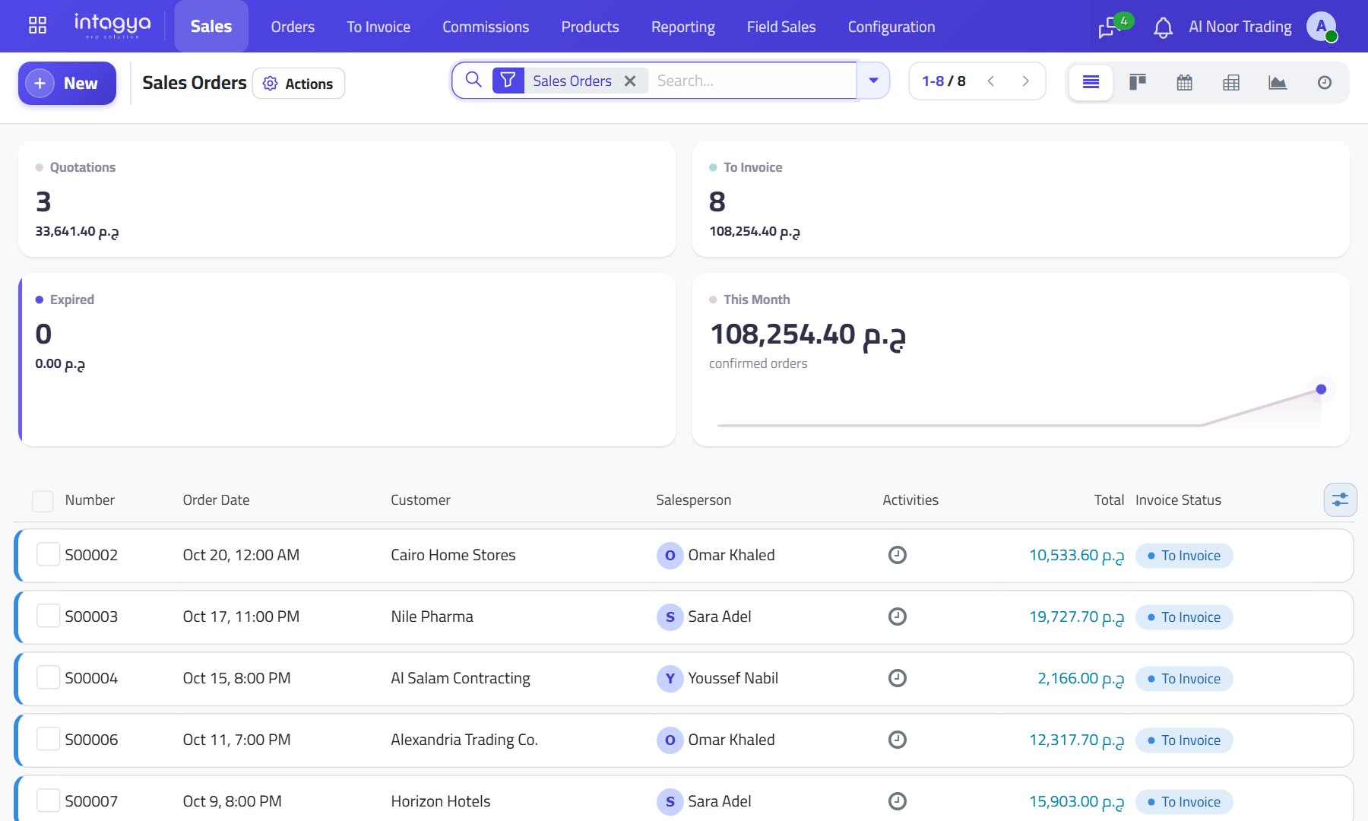Click the user avatar A
This screenshot has width=1368, height=821.
pos(1322,27)
